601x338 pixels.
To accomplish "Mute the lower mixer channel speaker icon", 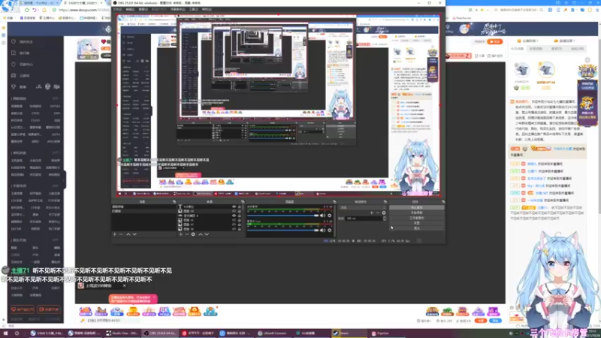I will tap(323, 231).
